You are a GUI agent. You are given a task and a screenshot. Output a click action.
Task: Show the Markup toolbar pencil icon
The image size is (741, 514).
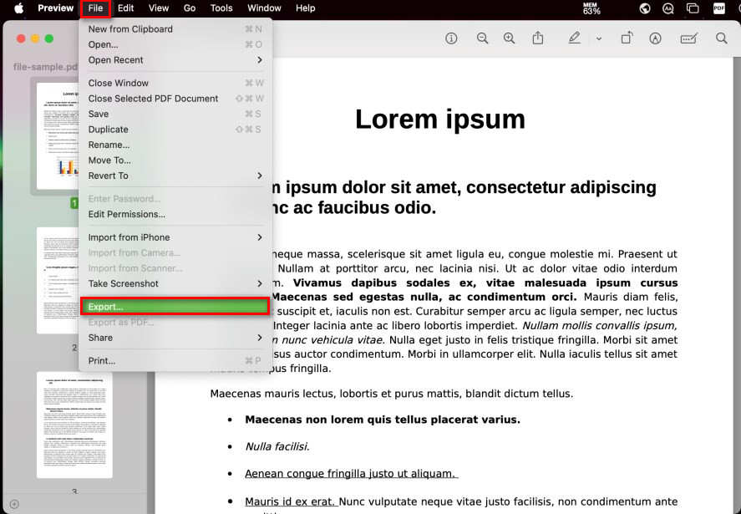573,38
